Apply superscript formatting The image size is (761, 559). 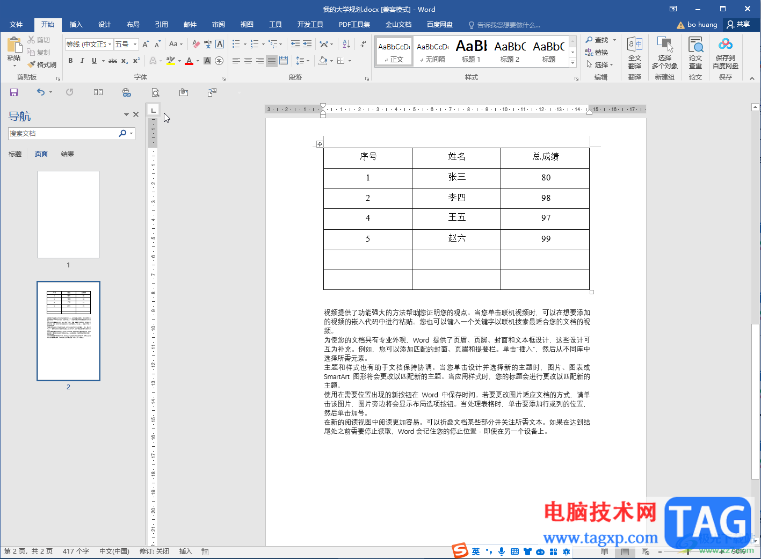136,61
